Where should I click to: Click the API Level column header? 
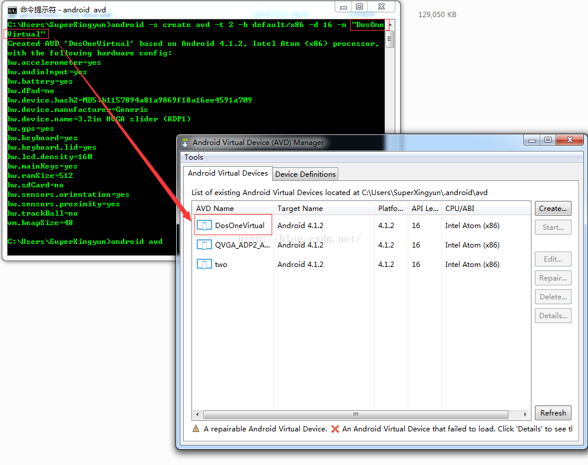click(424, 208)
